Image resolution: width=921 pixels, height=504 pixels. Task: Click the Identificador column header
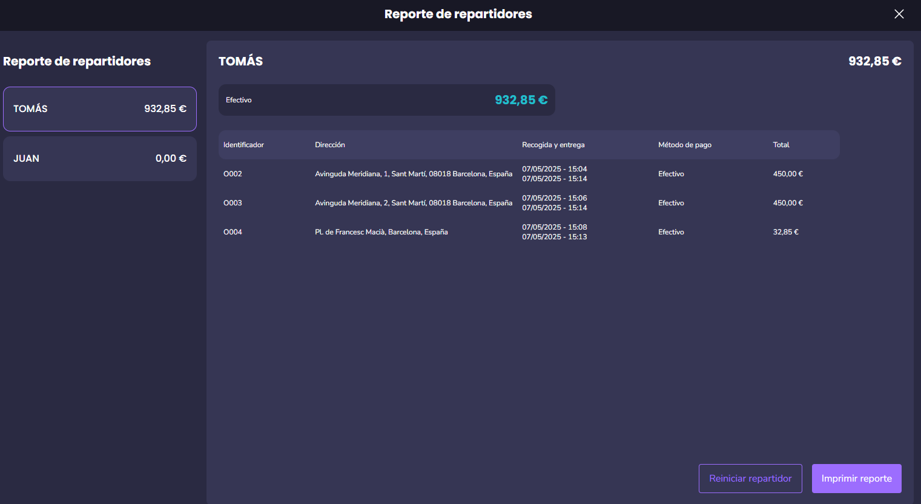click(243, 145)
